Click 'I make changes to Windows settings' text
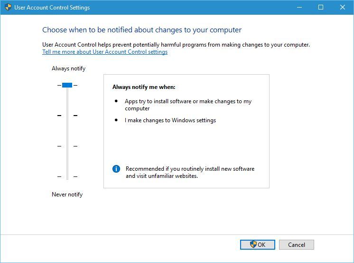The width and height of the screenshot is (354, 263). click(x=170, y=120)
